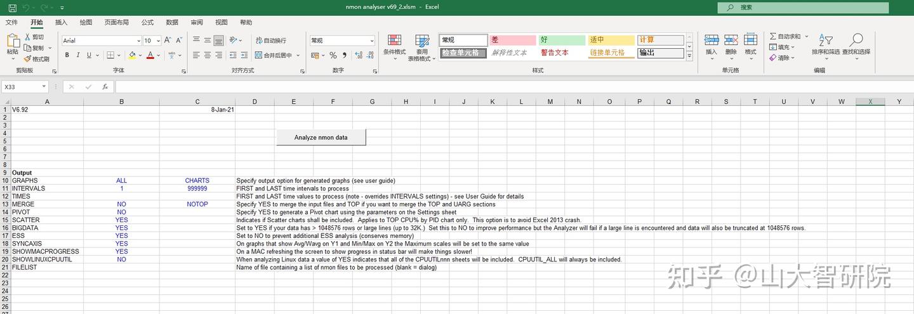Switch to the View (视图) tab

[x=221, y=22]
